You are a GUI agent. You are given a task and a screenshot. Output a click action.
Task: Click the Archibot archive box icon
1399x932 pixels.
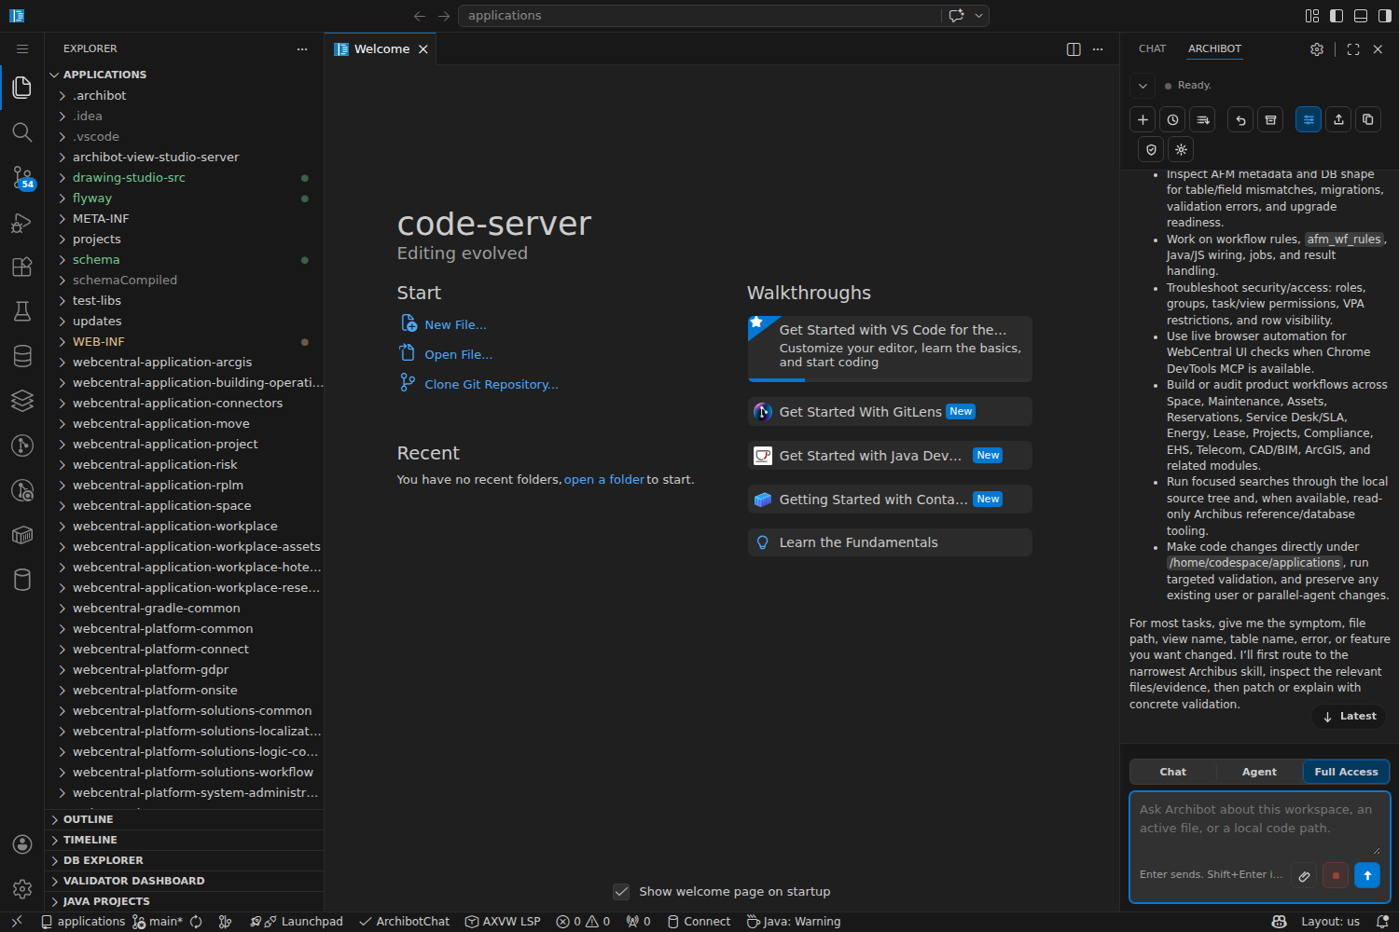point(1270,119)
